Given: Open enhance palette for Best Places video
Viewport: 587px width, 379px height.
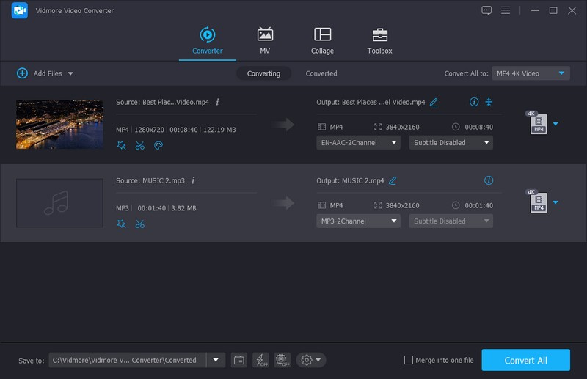Looking at the screenshot, I should (158, 145).
